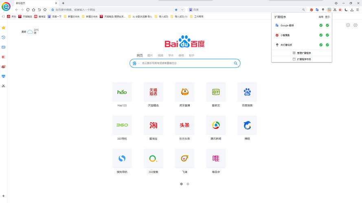Image resolution: width=362 pixels, height=203 pixels.
Task: Select the 微信 search tab
Action: point(181,56)
